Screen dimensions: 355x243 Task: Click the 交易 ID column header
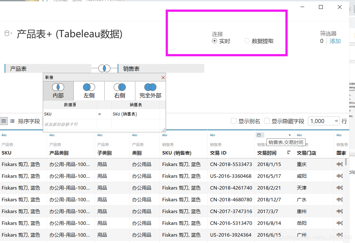(x=218, y=153)
